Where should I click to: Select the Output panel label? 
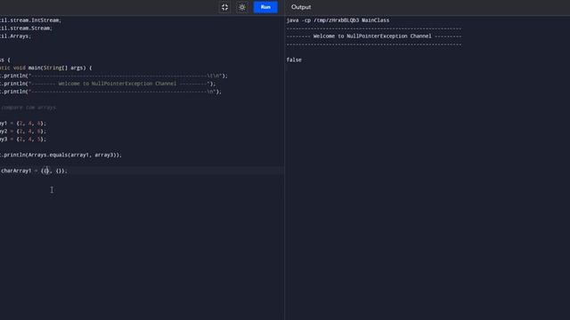(301, 7)
